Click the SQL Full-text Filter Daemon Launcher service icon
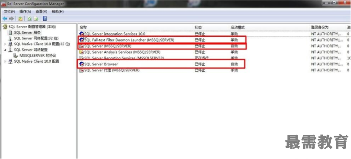351x159 pixels. [82, 40]
